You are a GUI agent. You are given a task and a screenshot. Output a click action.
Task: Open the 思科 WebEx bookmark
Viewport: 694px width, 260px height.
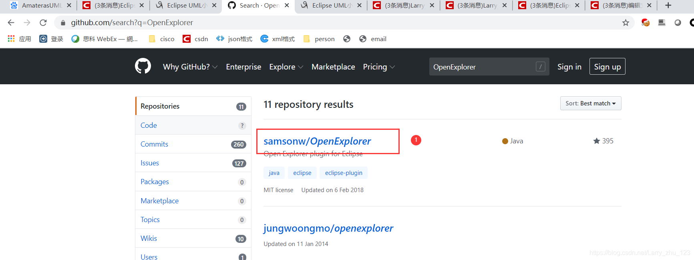pyautogui.click(x=105, y=39)
